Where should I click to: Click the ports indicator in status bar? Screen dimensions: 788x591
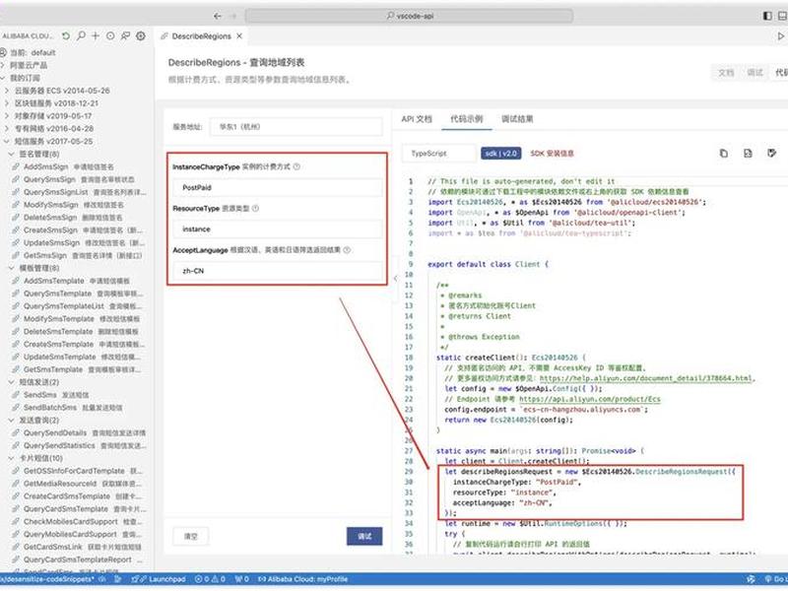(x=242, y=579)
